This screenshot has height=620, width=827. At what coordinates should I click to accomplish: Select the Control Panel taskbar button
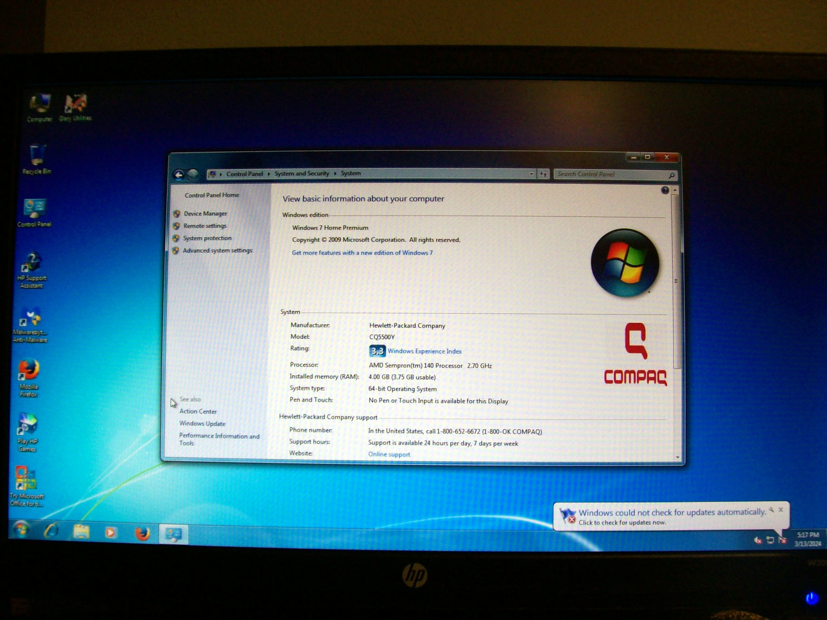pyautogui.click(x=173, y=534)
